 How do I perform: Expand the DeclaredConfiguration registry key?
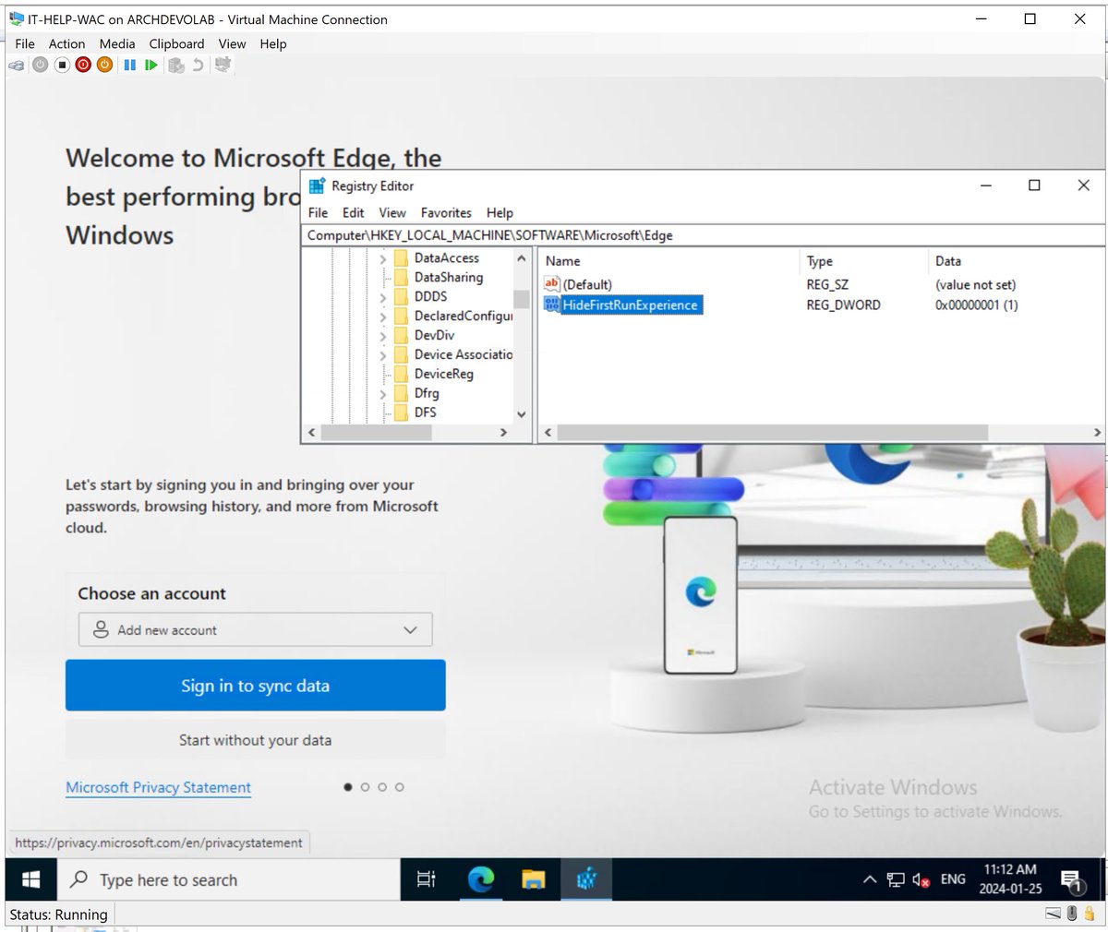click(383, 317)
